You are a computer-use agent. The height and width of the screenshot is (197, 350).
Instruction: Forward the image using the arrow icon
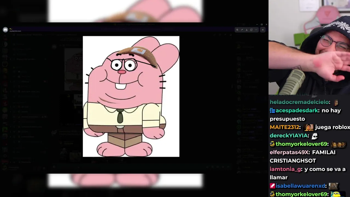tap(242, 30)
